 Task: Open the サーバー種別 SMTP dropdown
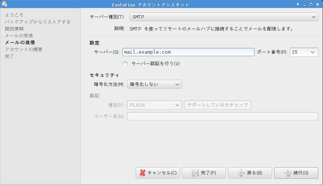(224, 17)
